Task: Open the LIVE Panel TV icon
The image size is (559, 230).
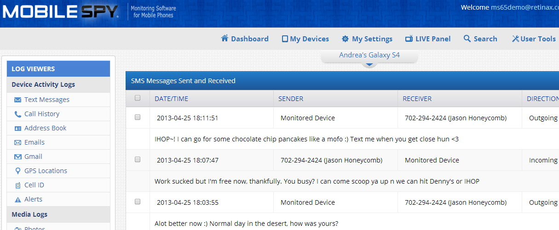Action: point(409,39)
